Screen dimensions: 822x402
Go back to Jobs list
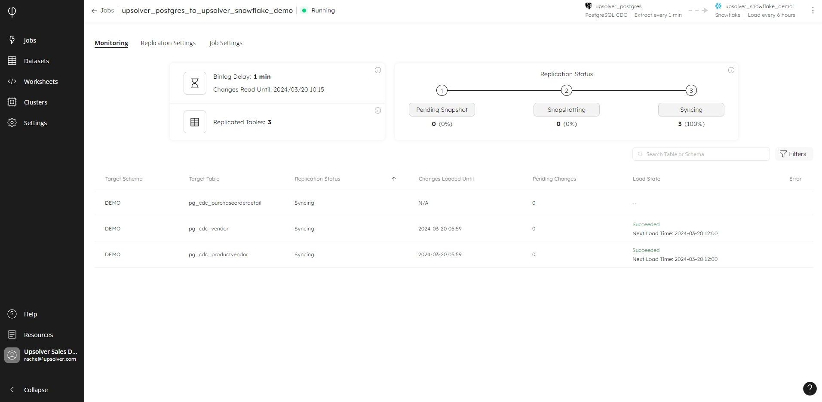pos(103,10)
